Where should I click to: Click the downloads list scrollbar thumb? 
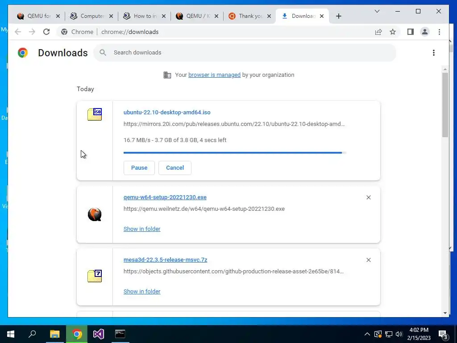445,105
